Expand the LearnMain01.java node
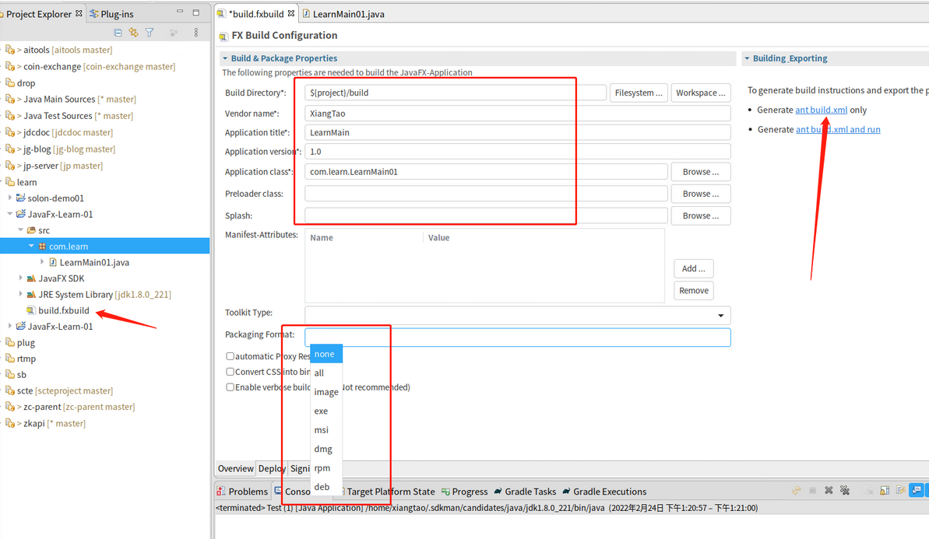 coord(42,261)
